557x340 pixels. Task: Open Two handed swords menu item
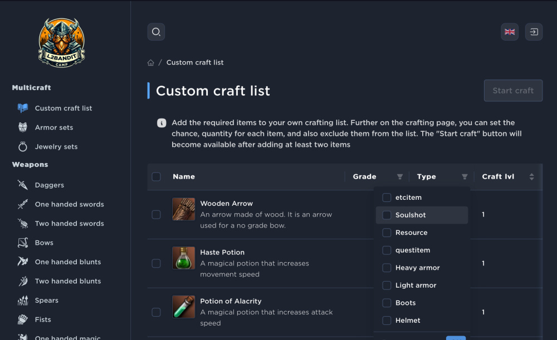pos(69,224)
